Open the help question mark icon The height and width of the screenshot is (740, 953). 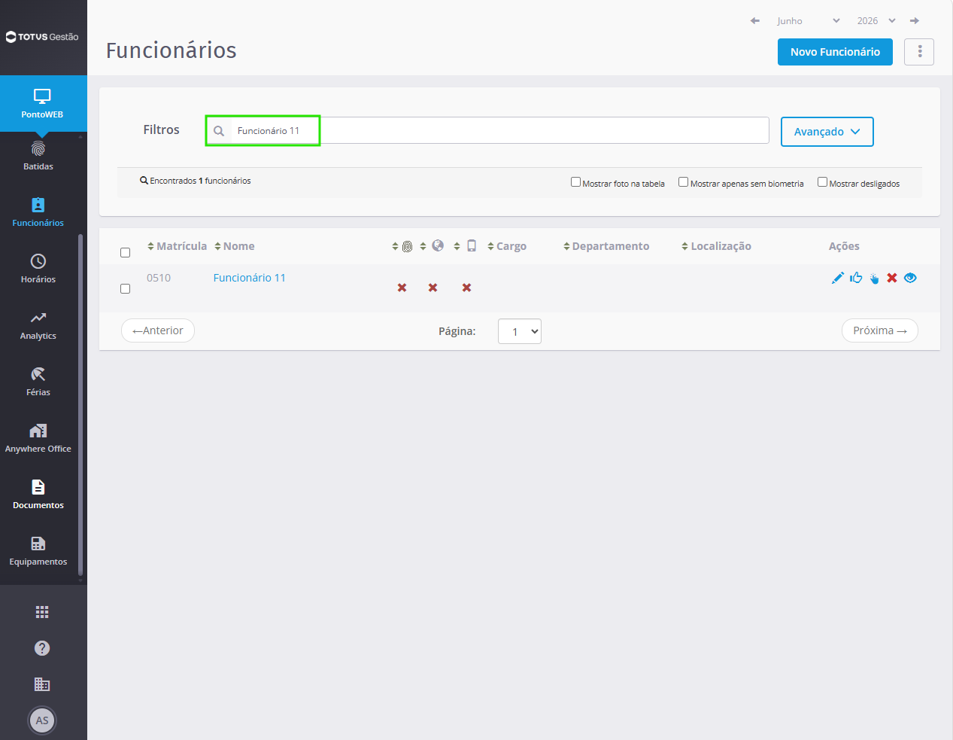[42, 648]
